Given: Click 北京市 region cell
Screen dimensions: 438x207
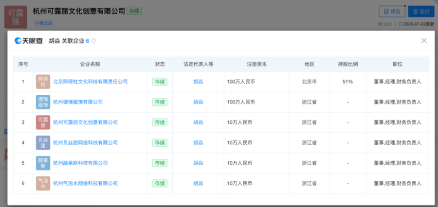Looking at the screenshot, I should pos(309,82).
